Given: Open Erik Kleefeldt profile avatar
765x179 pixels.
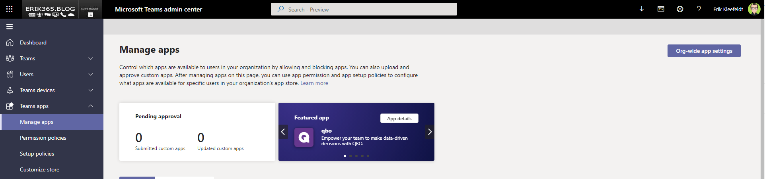Looking at the screenshot, I should point(754,9).
